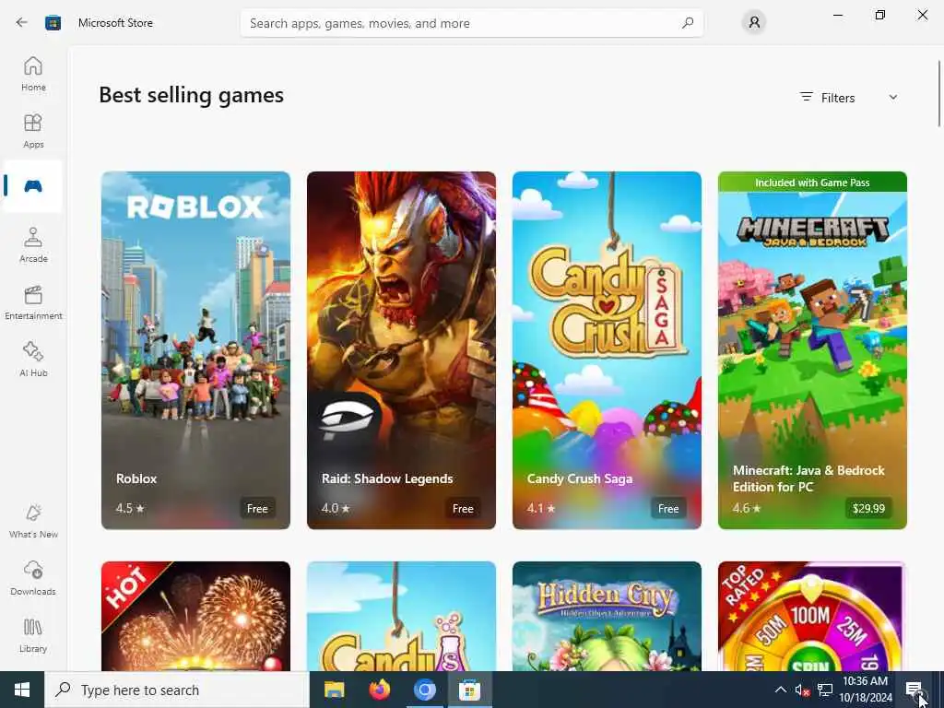Click Free on Candy Crush Saga

668,509
